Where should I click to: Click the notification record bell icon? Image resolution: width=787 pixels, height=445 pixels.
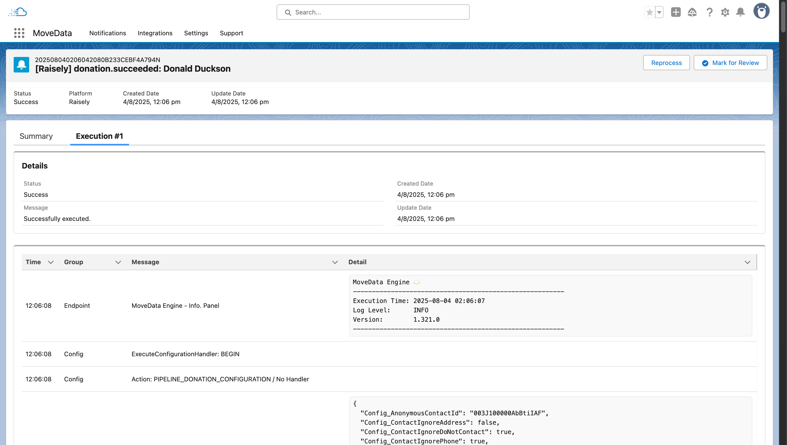(x=21, y=64)
